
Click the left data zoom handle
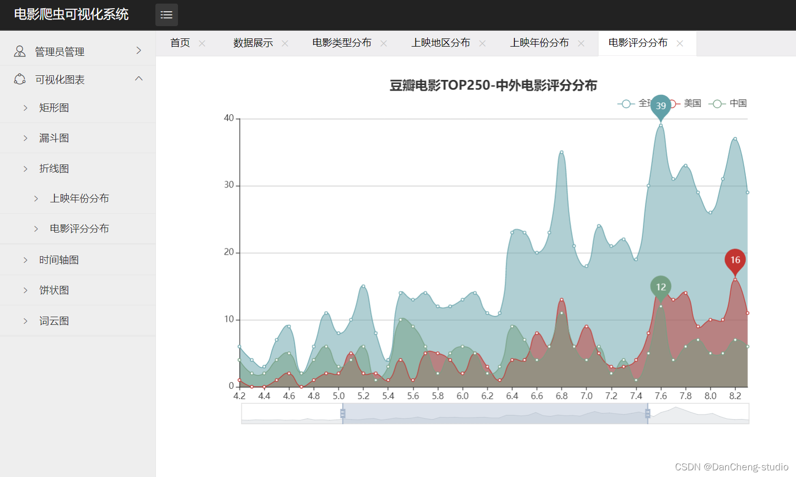tap(343, 413)
